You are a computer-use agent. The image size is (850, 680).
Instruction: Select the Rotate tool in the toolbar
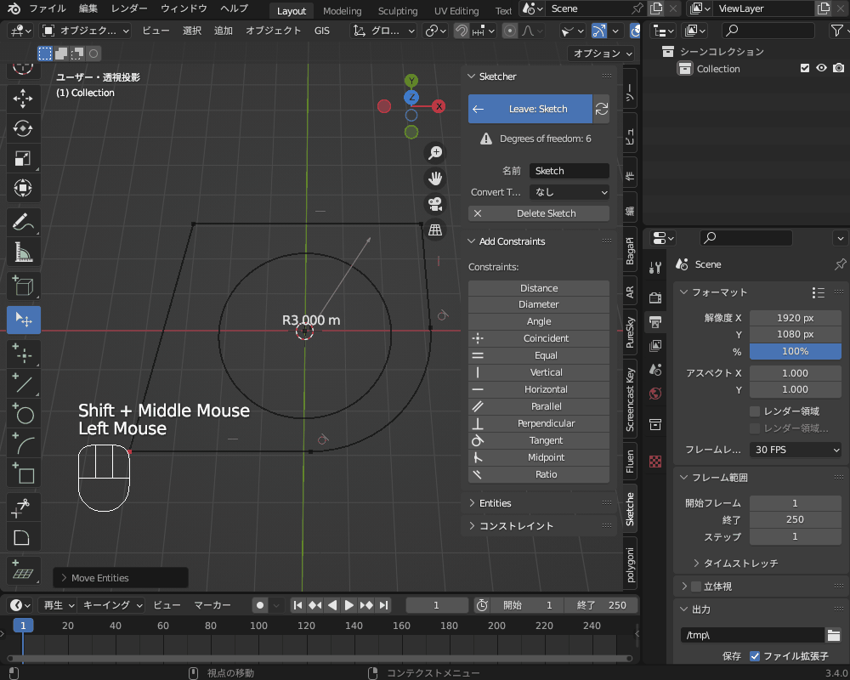click(x=22, y=128)
